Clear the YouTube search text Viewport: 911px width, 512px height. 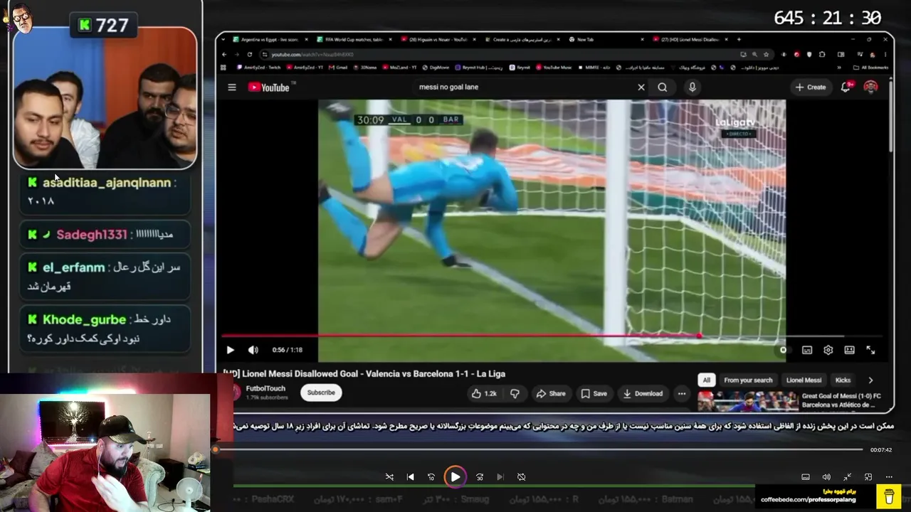641,87
